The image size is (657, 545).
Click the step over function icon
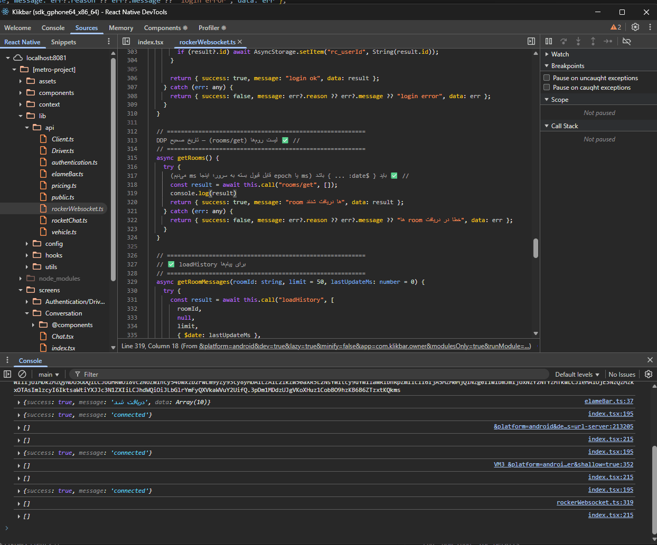(564, 41)
